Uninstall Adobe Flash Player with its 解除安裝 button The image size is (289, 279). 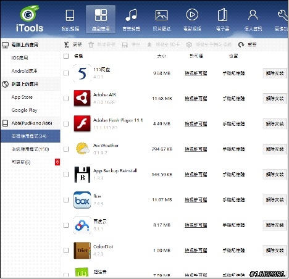point(275,123)
